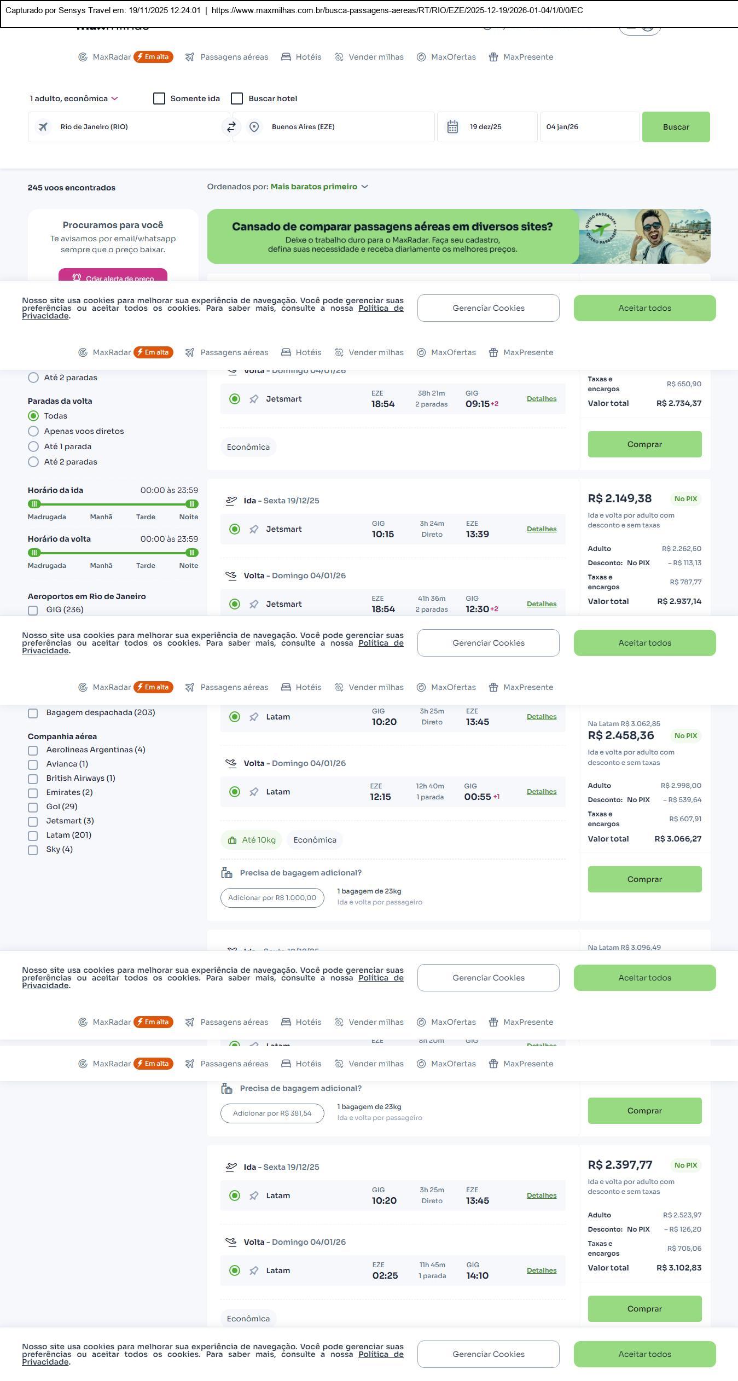The image size is (738, 1381).
Task: Click the swap origin and destination arrows icon
Action: [x=231, y=127]
